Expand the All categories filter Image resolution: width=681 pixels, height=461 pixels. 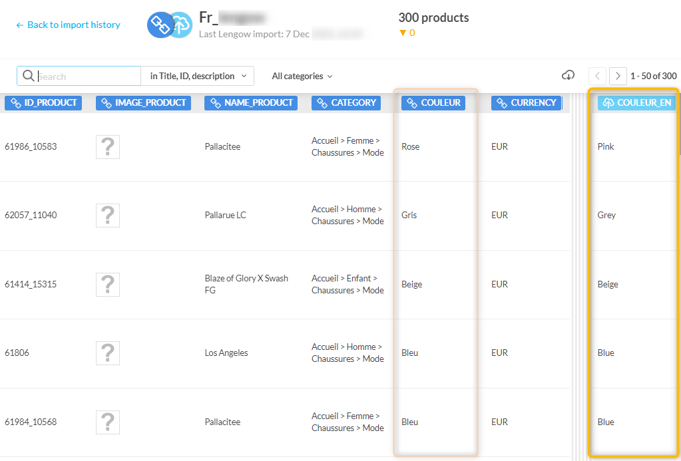point(302,76)
